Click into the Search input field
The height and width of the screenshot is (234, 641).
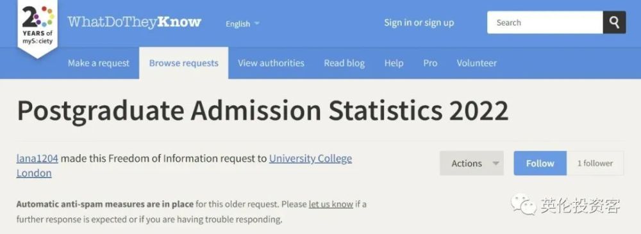(545, 22)
